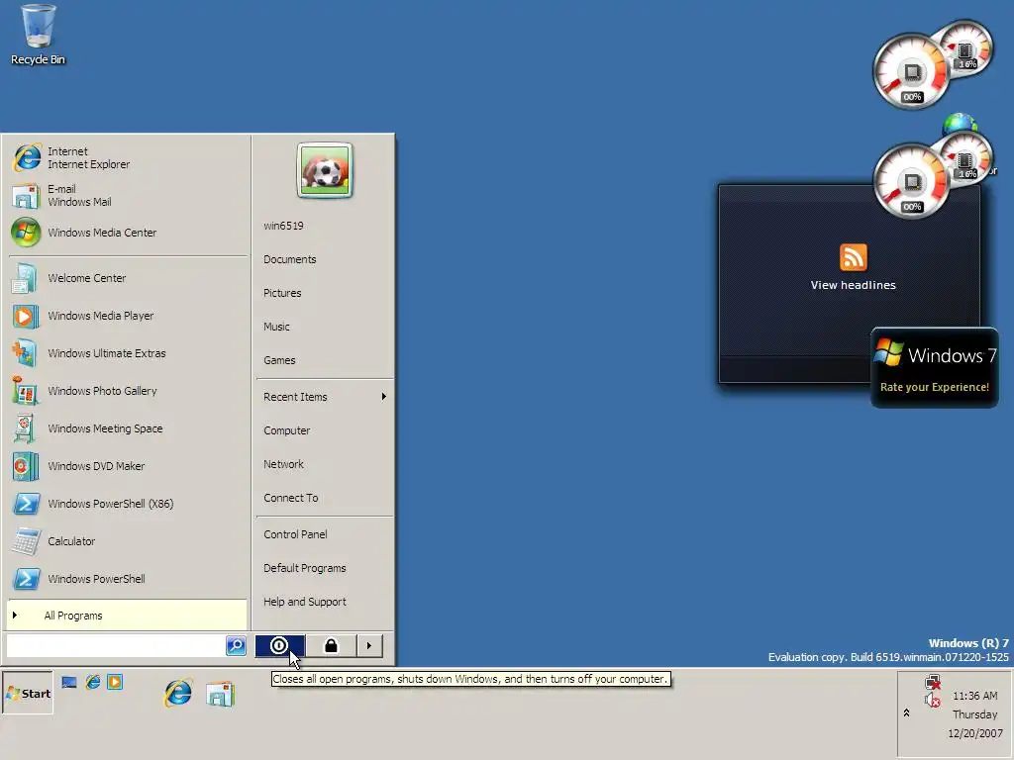Expand All Programs list
Image resolution: width=1014 pixels, height=760 pixels.
(127, 616)
